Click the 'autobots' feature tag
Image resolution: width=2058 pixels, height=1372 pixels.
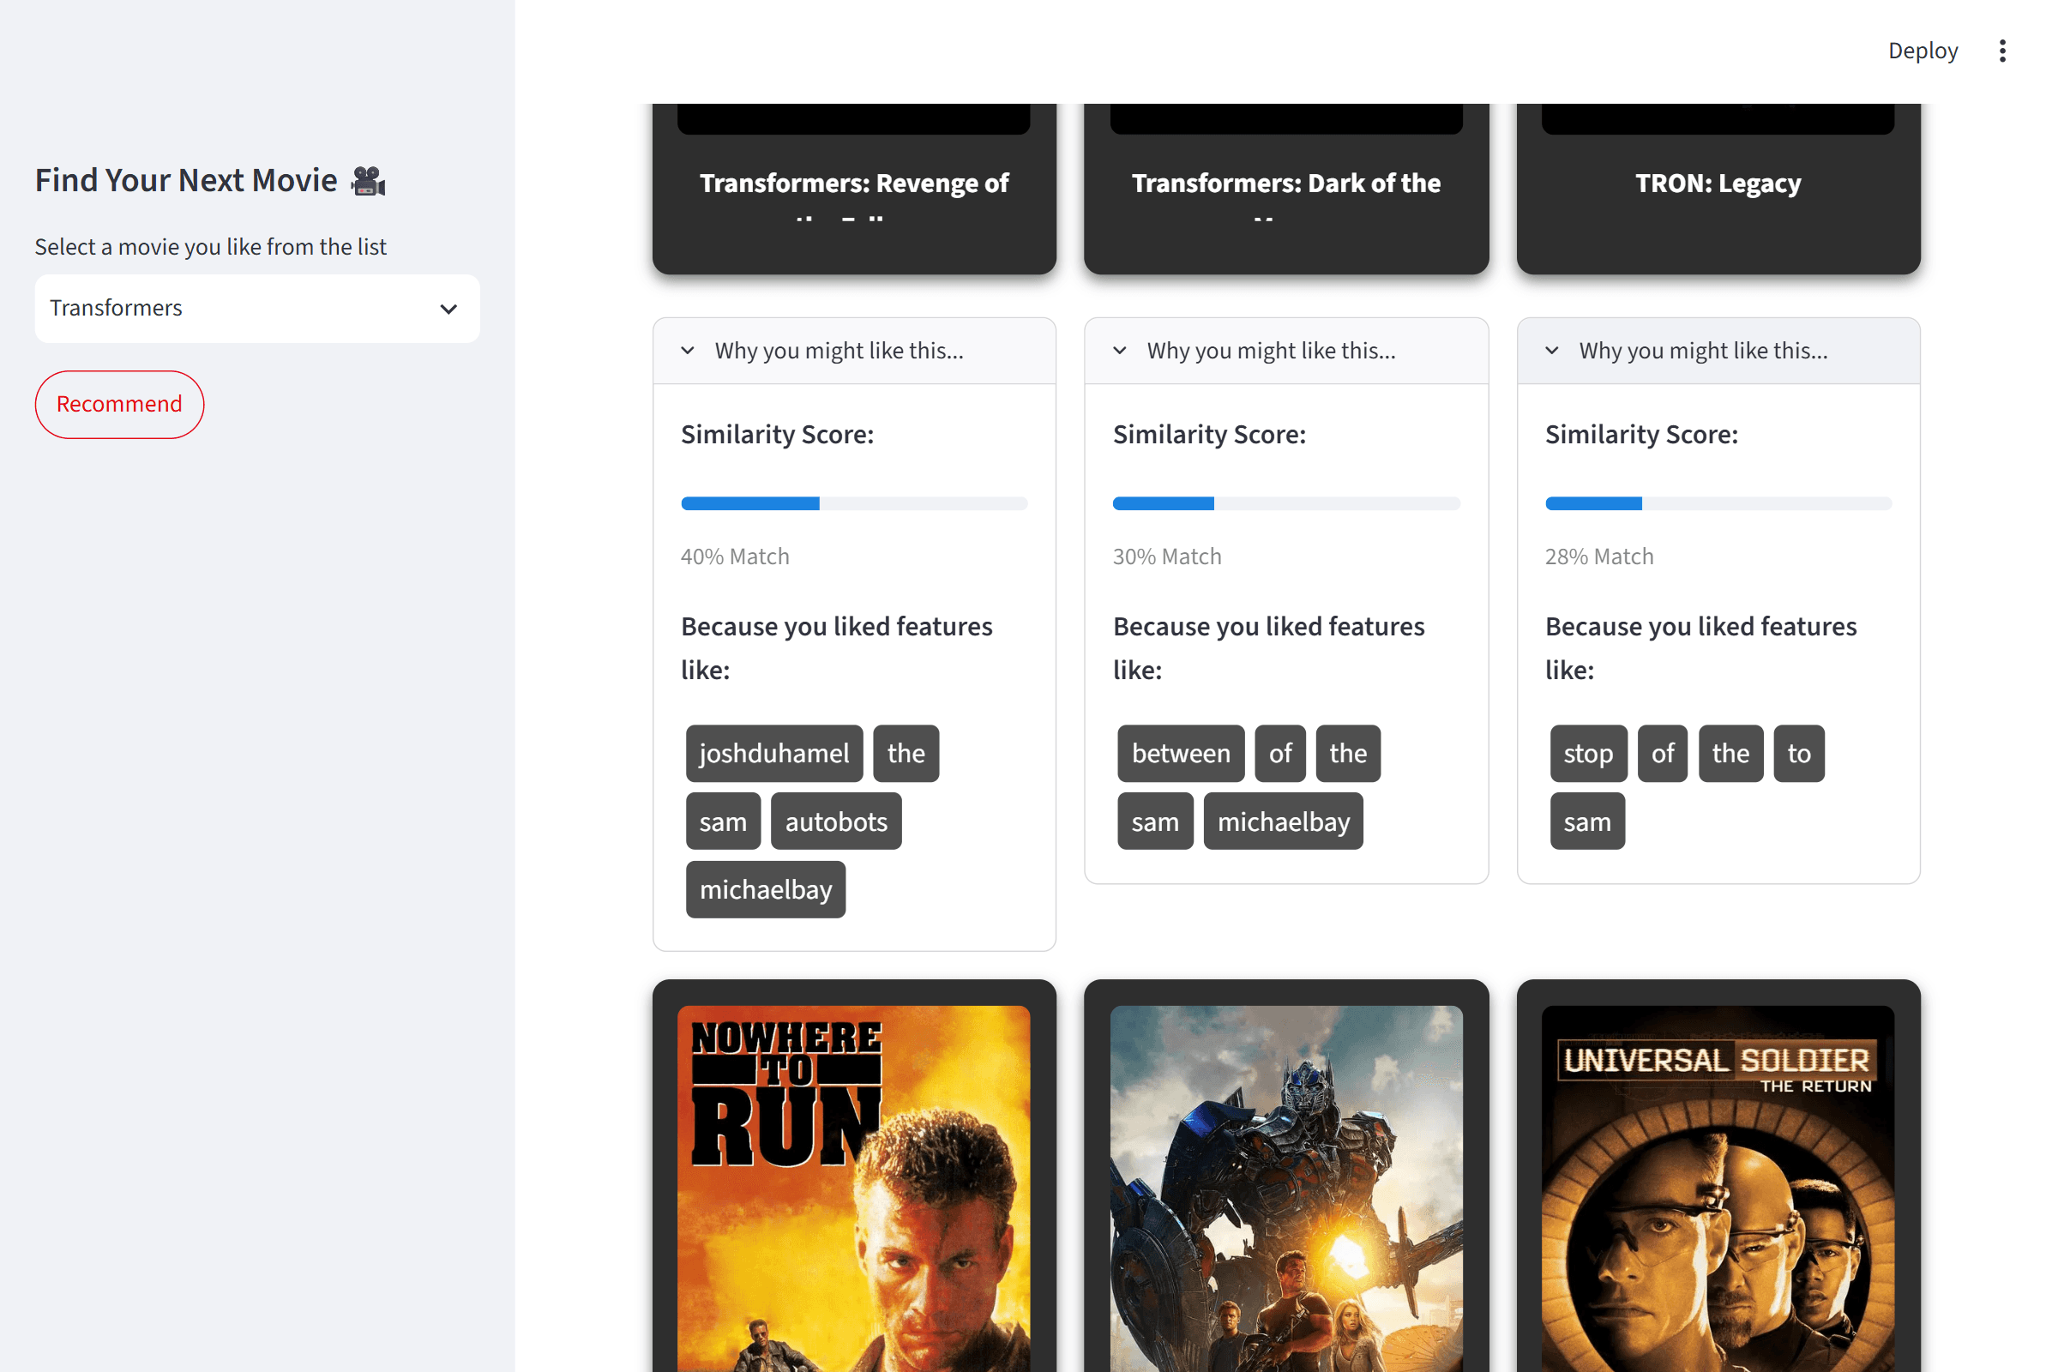(x=835, y=821)
